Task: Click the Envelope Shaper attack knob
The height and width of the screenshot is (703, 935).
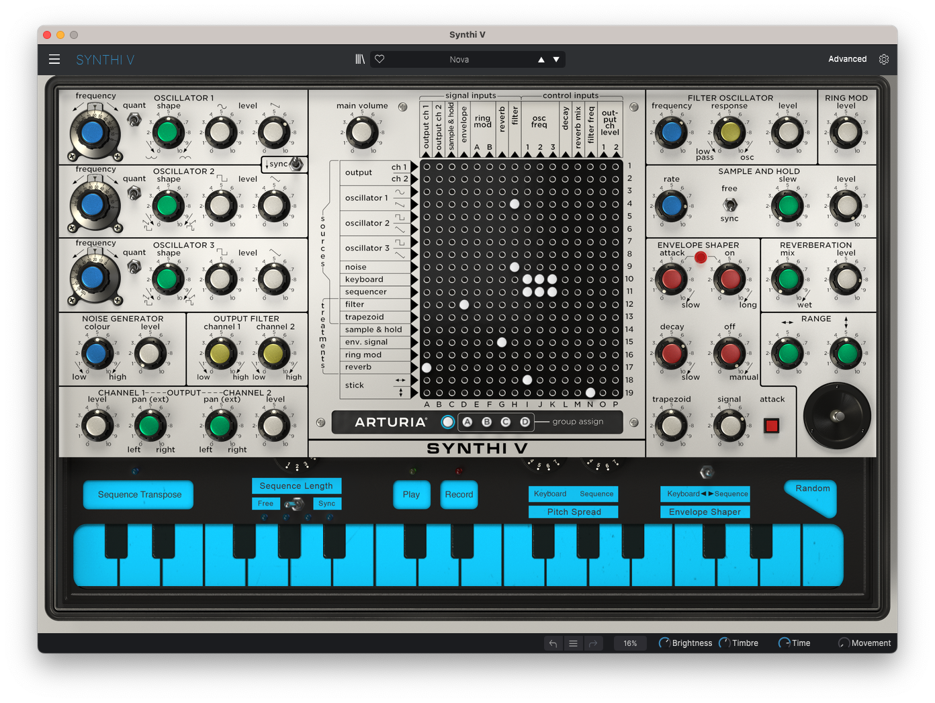Action: pos(670,279)
